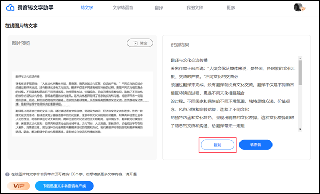Click scrollbar down arrow in results
The image size is (320, 194).
point(300,129)
